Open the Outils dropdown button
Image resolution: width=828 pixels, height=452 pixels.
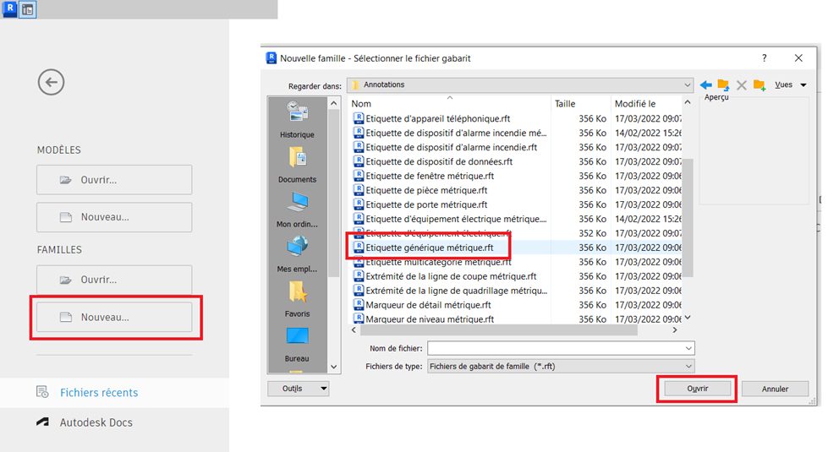tap(299, 389)
